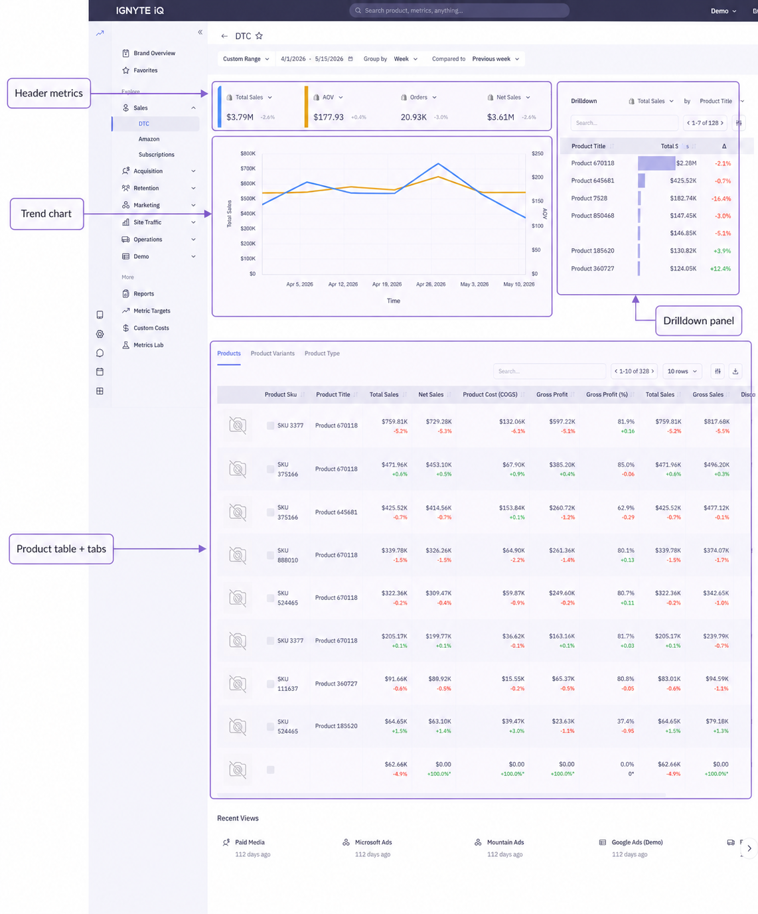Click the Metrics Lab flask icon
Screen dimensions: 758x914
[125, 345]
